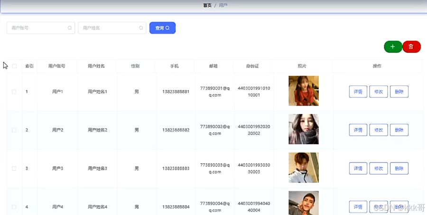The image size is (427, 215).
Task: Click 修改 for 用户1
Action: tap(379, 92)
